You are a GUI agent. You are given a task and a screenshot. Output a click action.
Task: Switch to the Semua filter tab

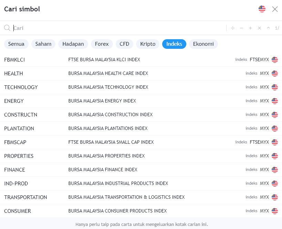[x=16, y=44]
